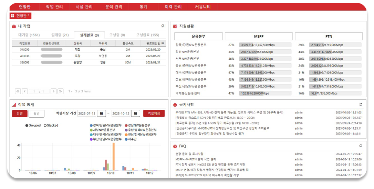The width and height of the screenshot is (374, 189).
Task: Click 강북/강원 MSPP usage bar 3,599,214/13,457,500Mbps
Action: point(265,45)
